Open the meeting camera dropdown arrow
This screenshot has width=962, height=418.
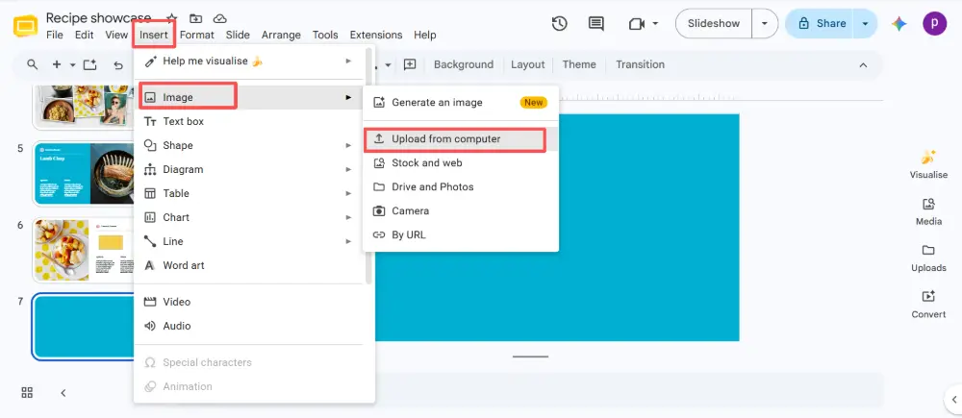(655, 24)
